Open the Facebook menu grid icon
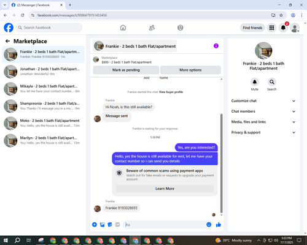This screenshot has height=245, width=307. (271, 28)
